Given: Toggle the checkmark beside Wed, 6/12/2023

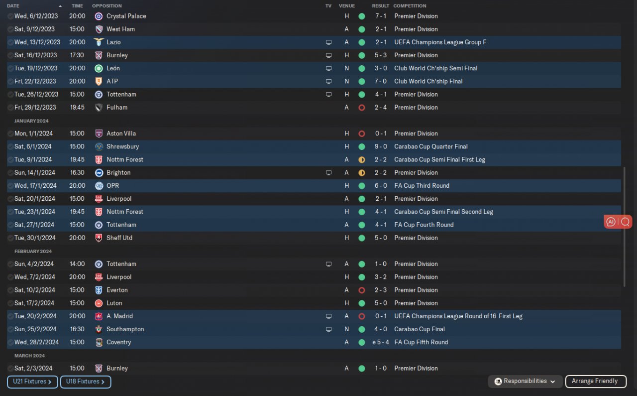Looking at the screenshot, I should pyautogui.click(x=10, y=16).
